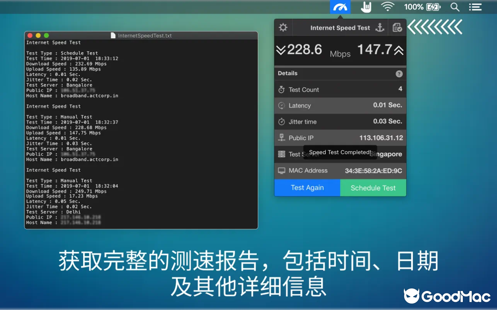Click the Public IP network icon
This screenshot has width=497, height=310.
tap(282, 138)
